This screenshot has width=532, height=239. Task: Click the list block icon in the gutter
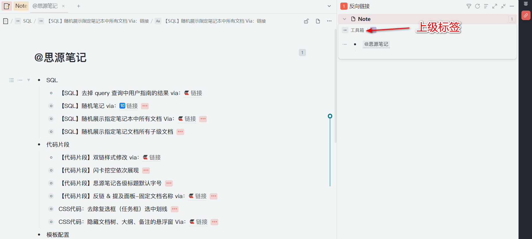(11, 80)
